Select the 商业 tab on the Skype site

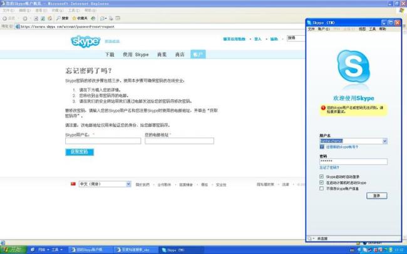[x=162, y=54]
